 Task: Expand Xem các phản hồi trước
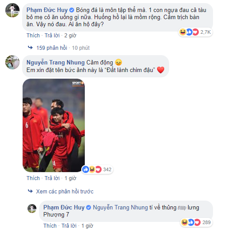(x=65, y=191)
